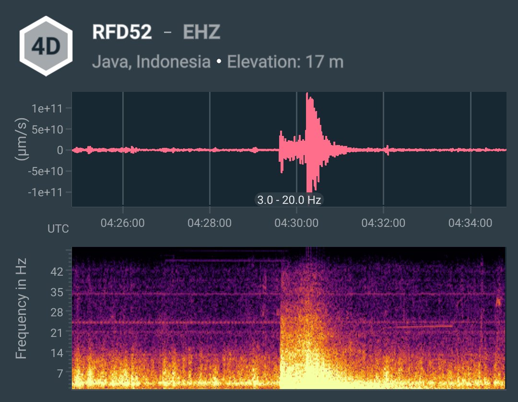Click the 28 Hz frequency axis label
Screen dimensions: 518x402
pyautogui.click(x=57, y=312)
